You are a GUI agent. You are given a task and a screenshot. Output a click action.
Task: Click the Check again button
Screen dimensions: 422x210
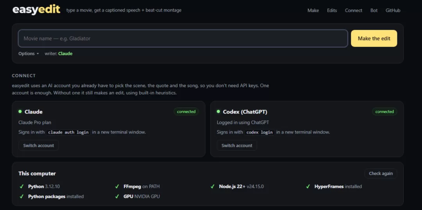click(x=381, y=173)
